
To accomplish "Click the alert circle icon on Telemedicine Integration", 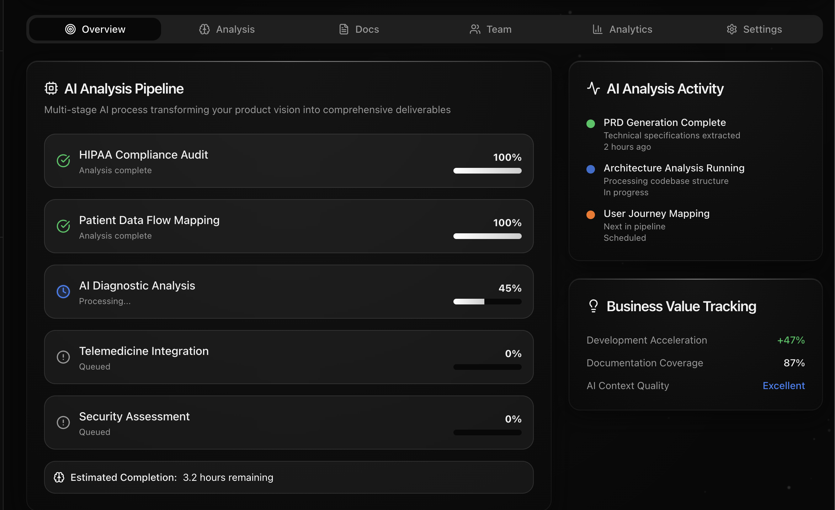I will pyautogui.click(x=63, y=357).
